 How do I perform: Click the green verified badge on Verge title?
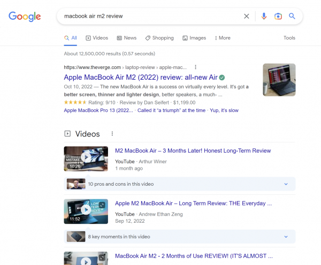click(x=222, y=78)
